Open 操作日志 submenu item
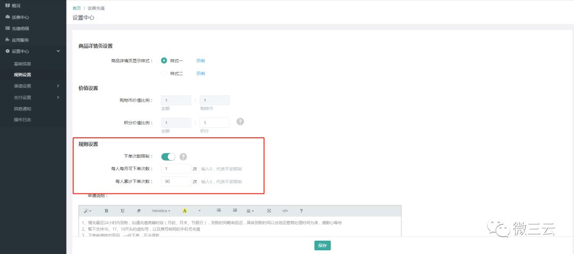574x254 pixels. point(22,119)
